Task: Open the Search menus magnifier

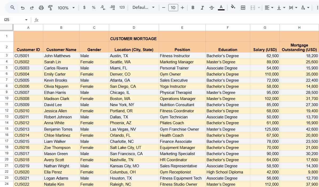Action: coord(13,8)
